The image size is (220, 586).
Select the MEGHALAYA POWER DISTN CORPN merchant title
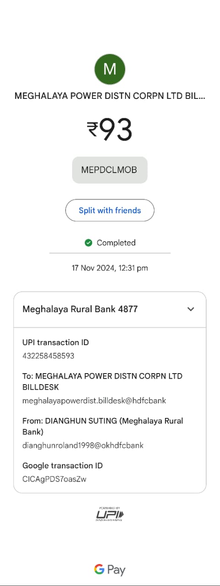pos(110,96)
